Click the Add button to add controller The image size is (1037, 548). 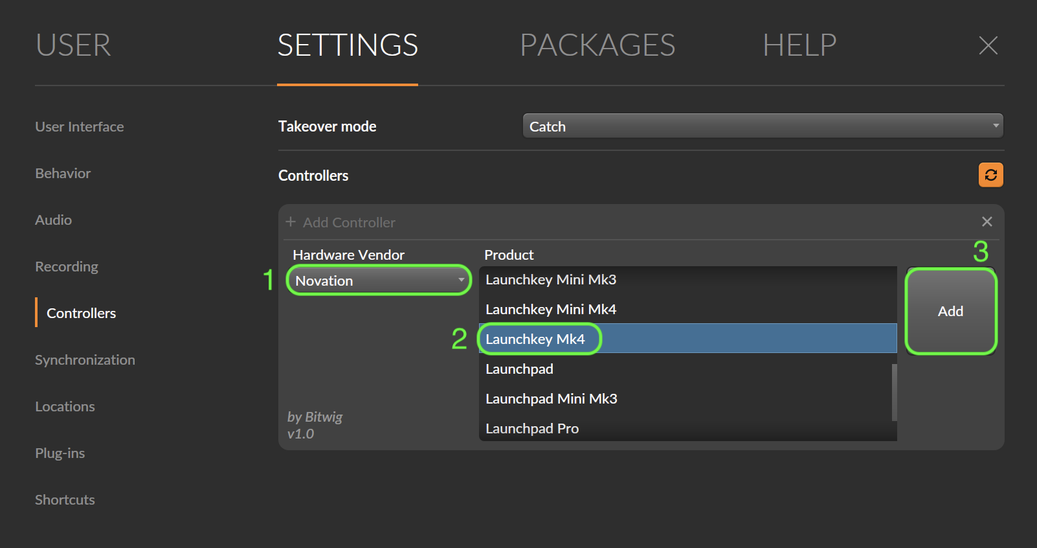click(950, 311)
